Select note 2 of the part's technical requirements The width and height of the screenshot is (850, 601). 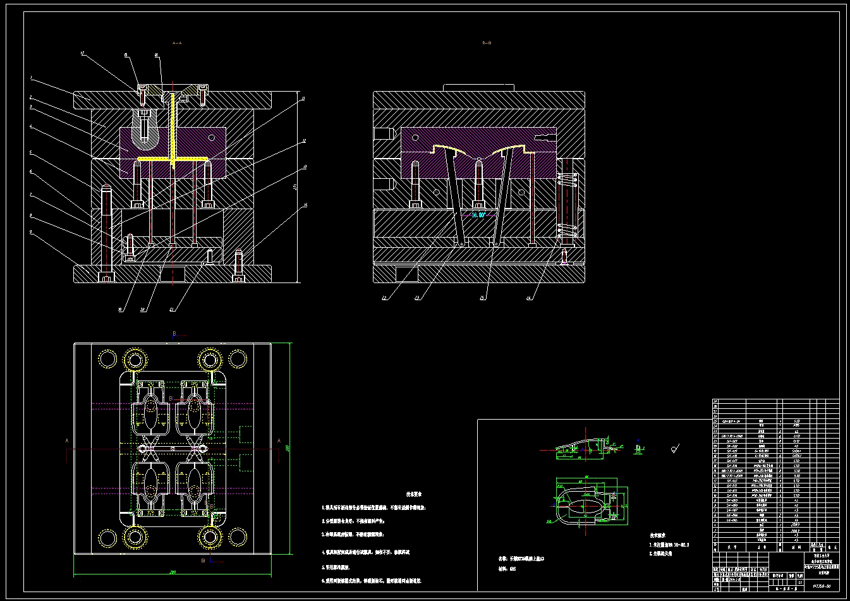tap(660, 553)
